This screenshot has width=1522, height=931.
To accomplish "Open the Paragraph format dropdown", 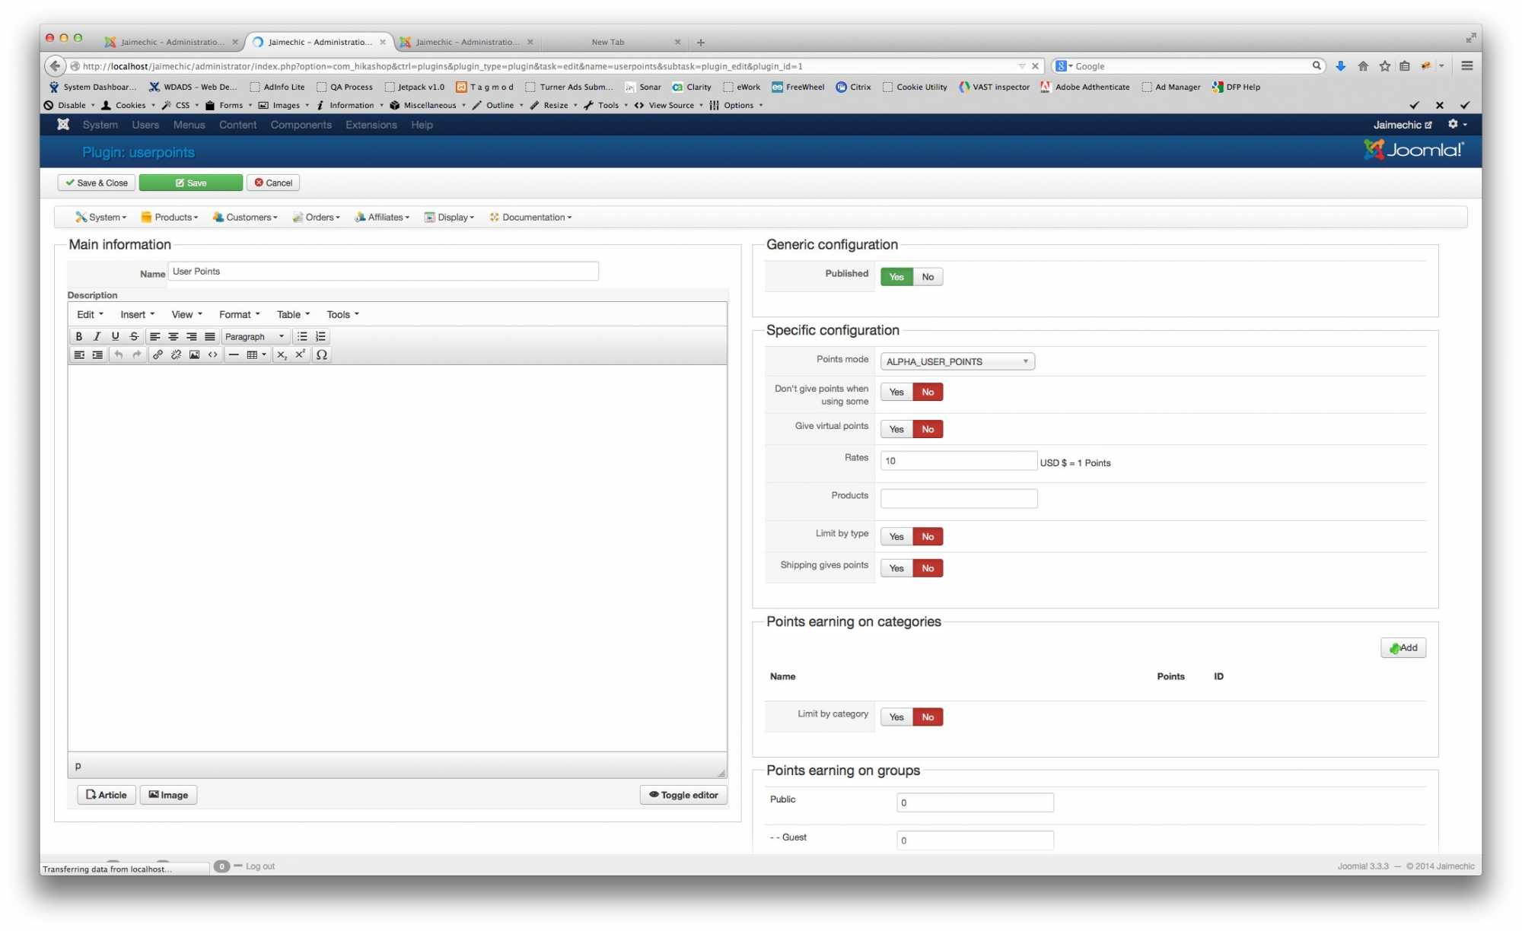I will [254, 336].
